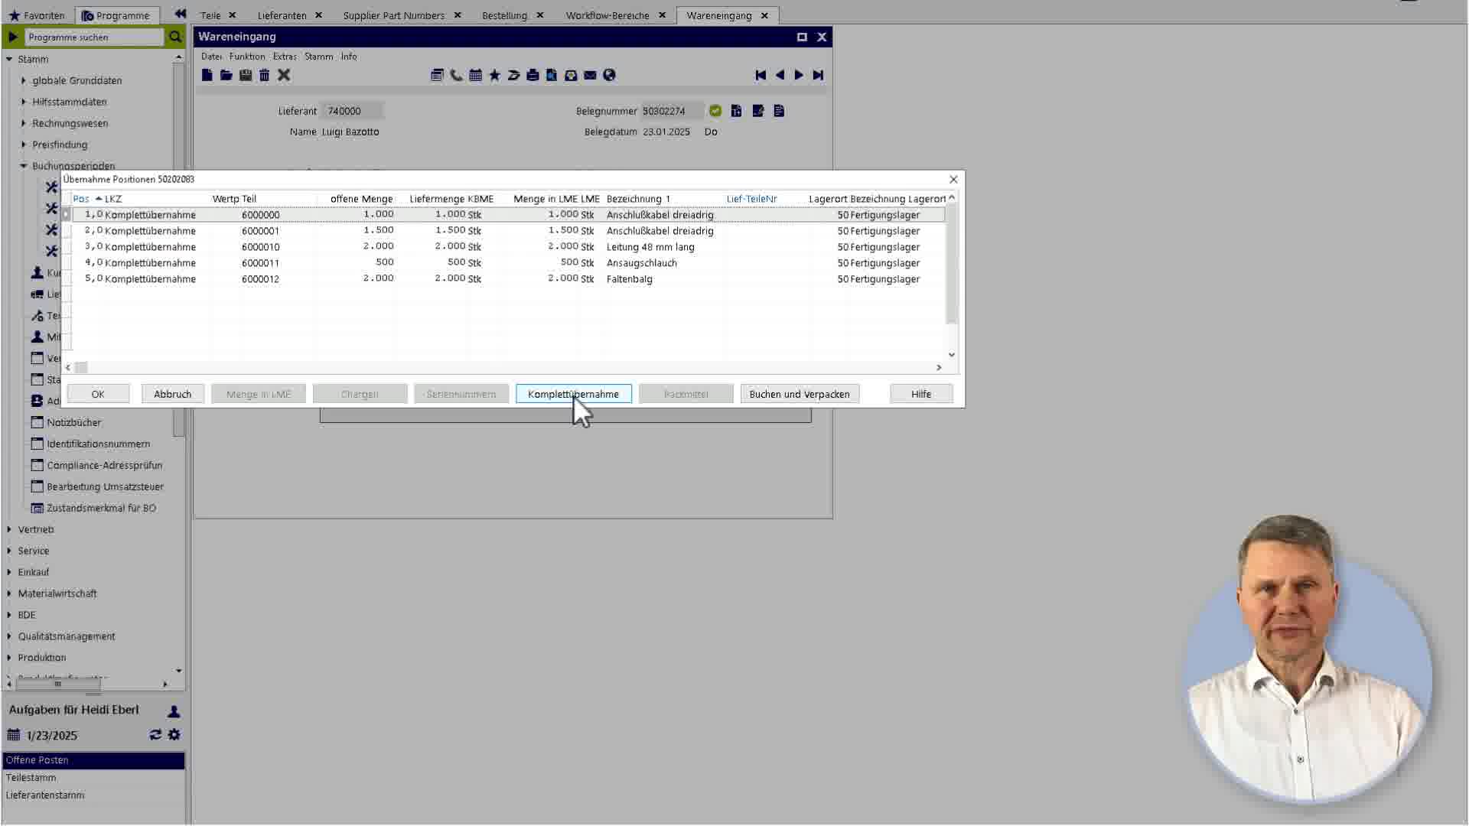Click the refresh icon in Aufgaben panel
This screenshot has height=826, width=1469.
point(155,734)
